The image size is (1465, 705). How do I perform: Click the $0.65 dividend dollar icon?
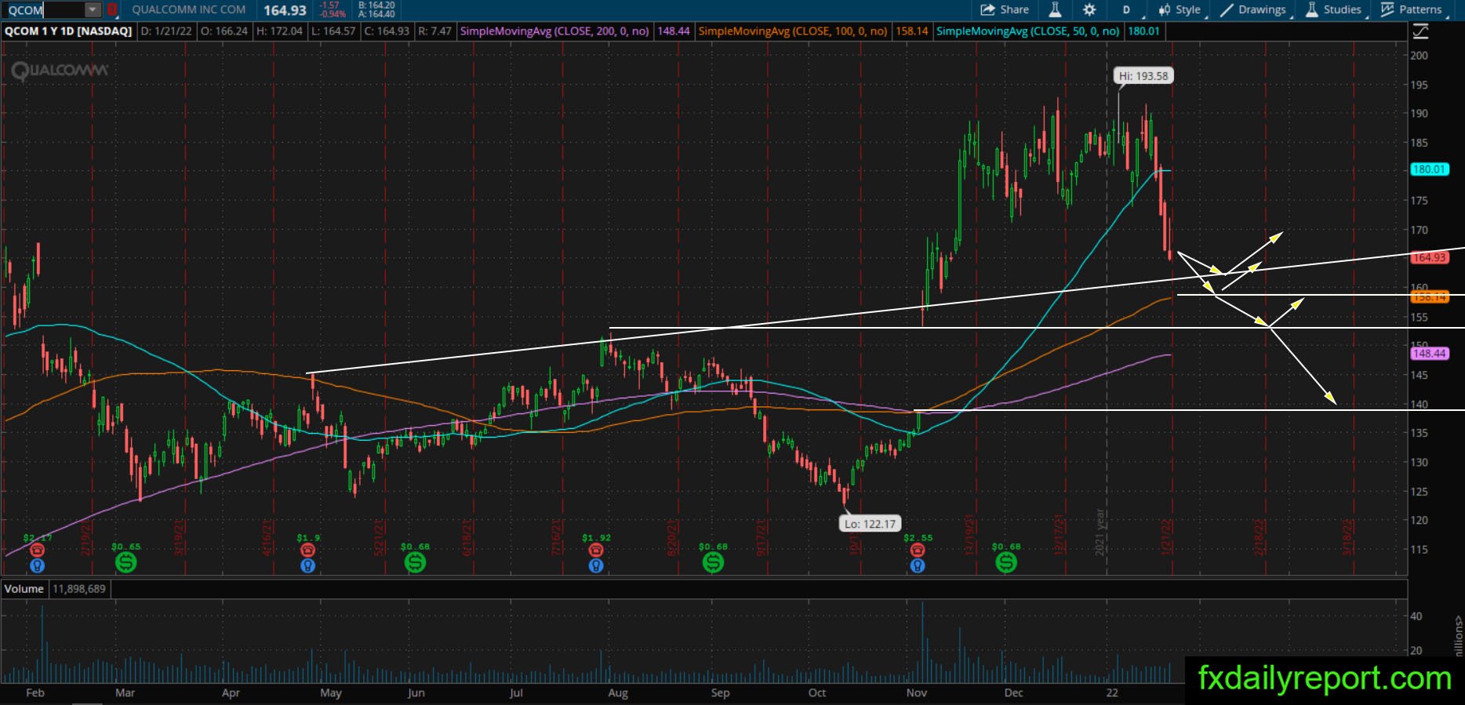point(125,561)
